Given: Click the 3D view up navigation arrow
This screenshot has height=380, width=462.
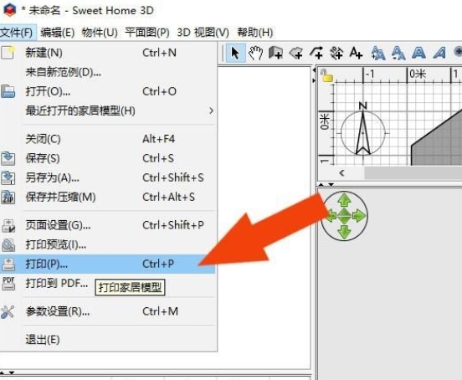Looking at the screenshot, I should tap(344, 200).
